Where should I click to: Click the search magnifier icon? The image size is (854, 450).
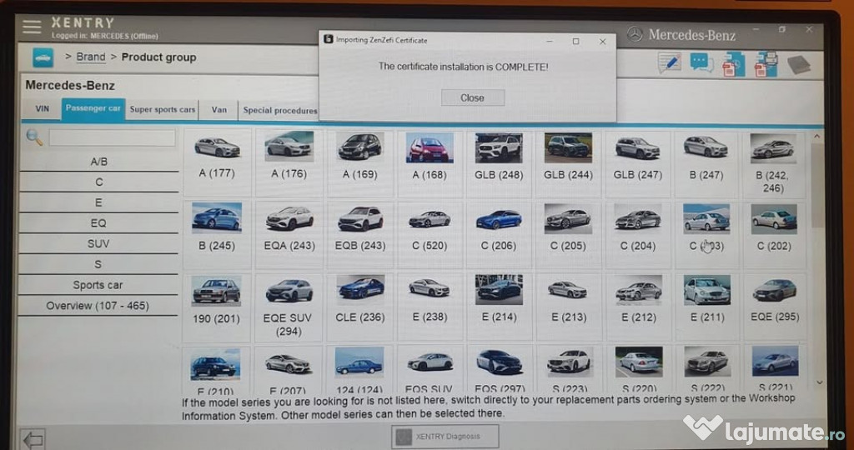pyautogui.click(x=34, y=137)
